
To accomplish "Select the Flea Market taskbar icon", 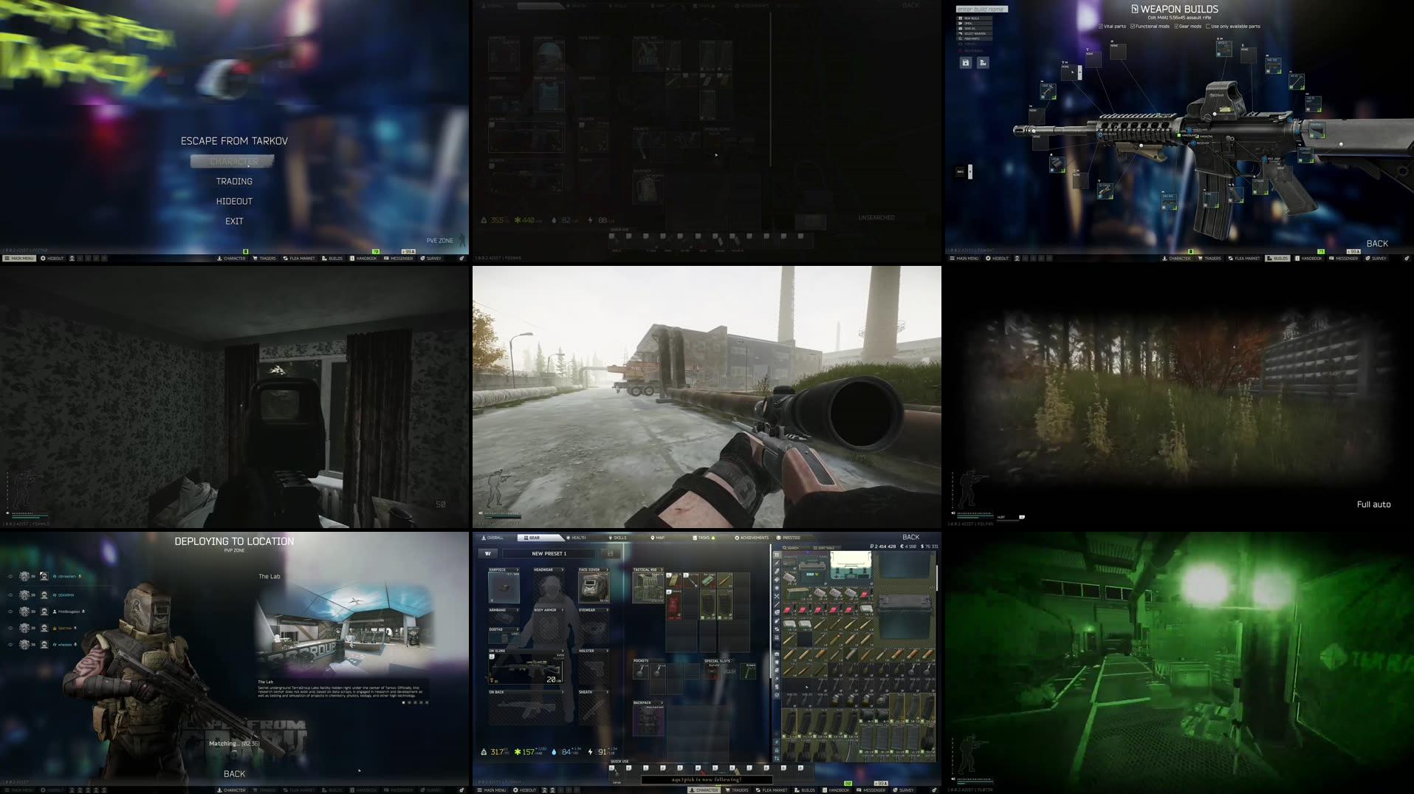I will [x=772, y=790].
